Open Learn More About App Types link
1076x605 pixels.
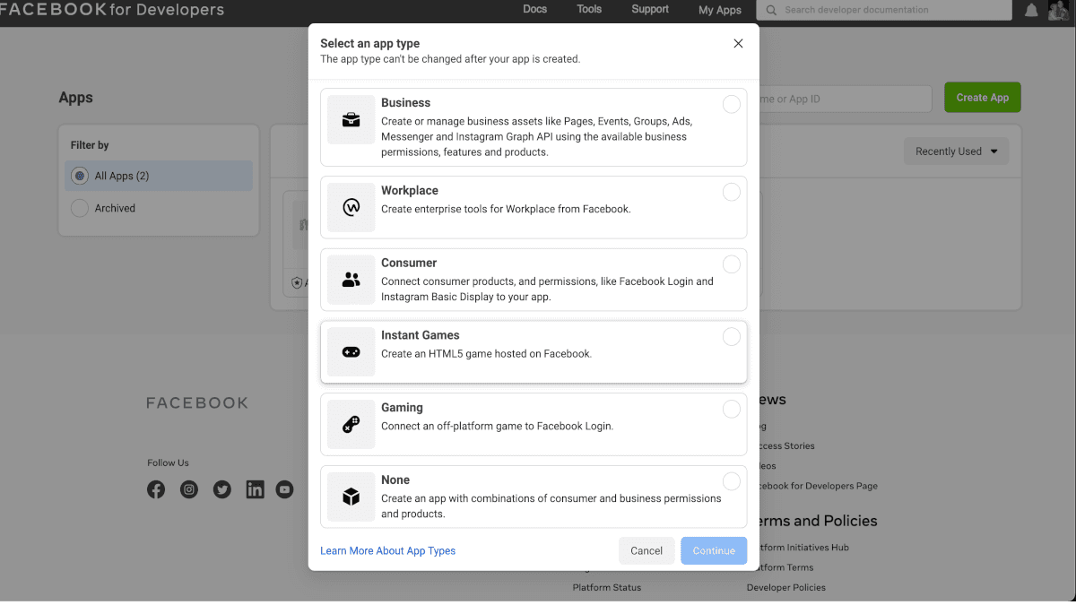click(x=387, y=550)
